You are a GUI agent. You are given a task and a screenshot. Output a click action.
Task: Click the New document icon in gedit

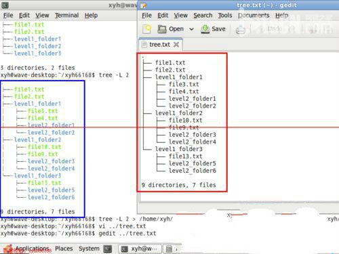click(146, 29)
